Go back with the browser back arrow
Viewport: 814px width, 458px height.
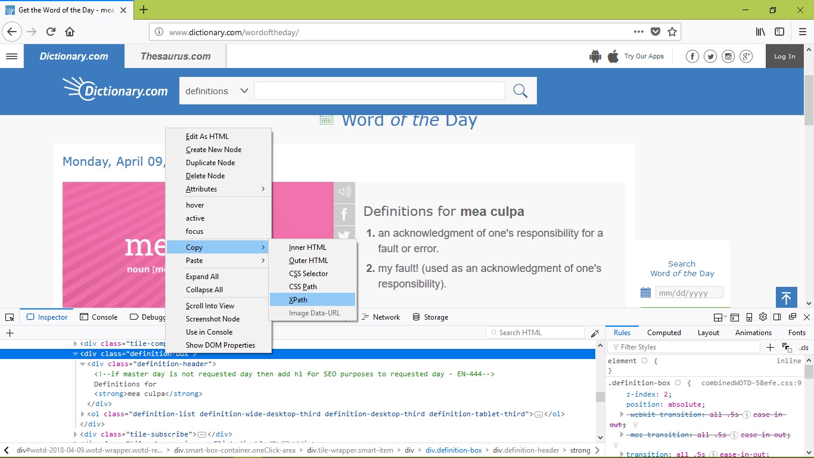[13, 32]
